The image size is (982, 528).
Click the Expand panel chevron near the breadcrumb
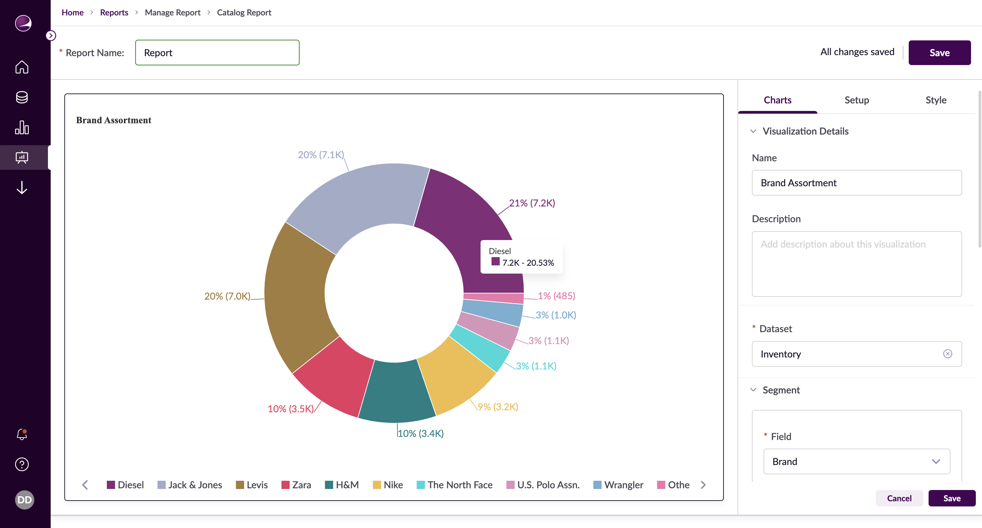point(51,36)
